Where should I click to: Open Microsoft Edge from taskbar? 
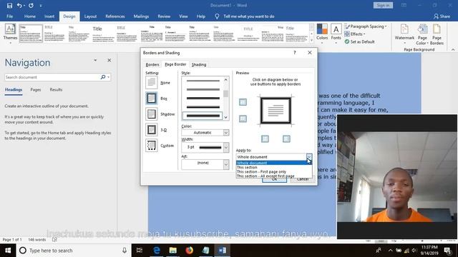click(x=157, y=251)
